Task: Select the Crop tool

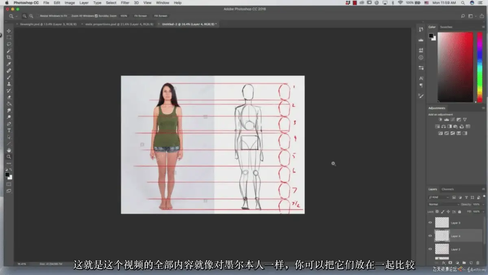Action: click(9, 57)
